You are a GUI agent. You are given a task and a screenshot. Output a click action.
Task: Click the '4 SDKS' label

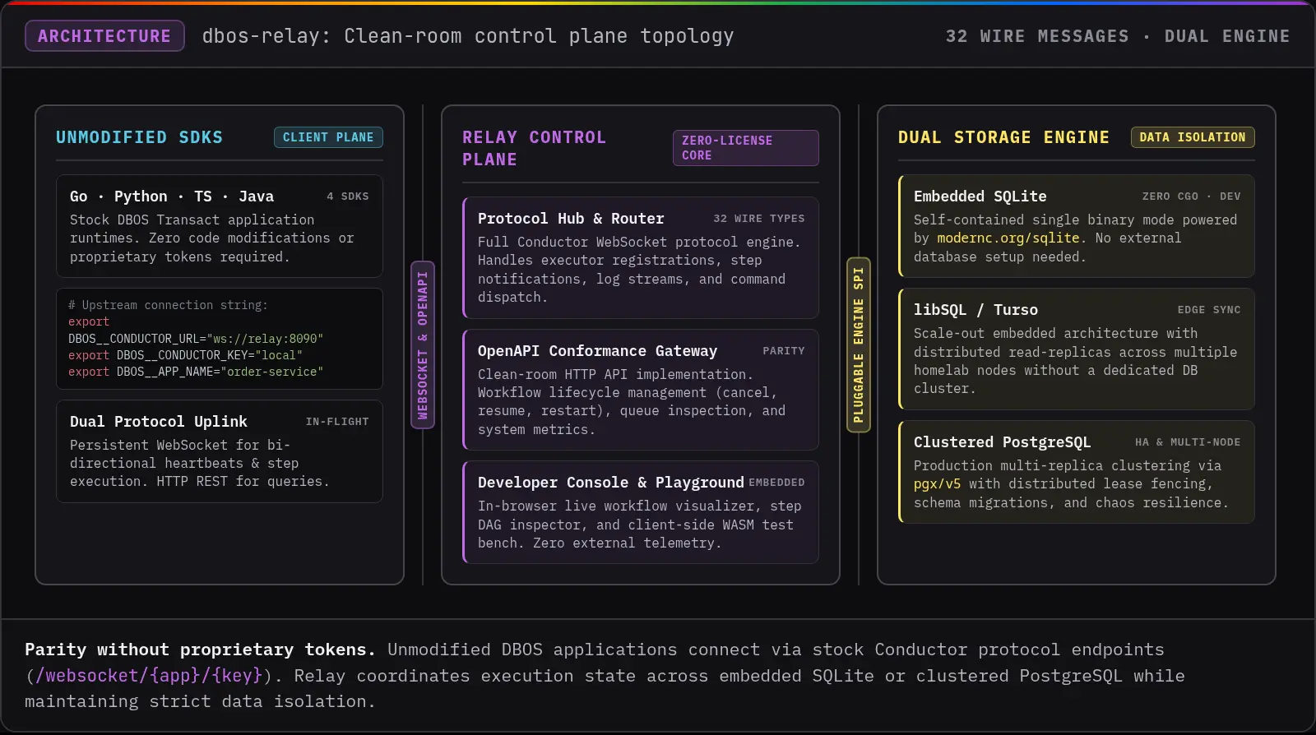click(x=348, y=196)
